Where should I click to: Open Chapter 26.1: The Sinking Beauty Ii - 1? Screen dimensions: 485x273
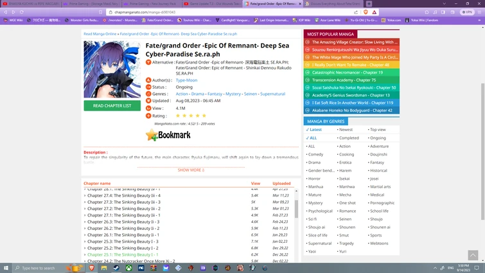coord(123,235)
